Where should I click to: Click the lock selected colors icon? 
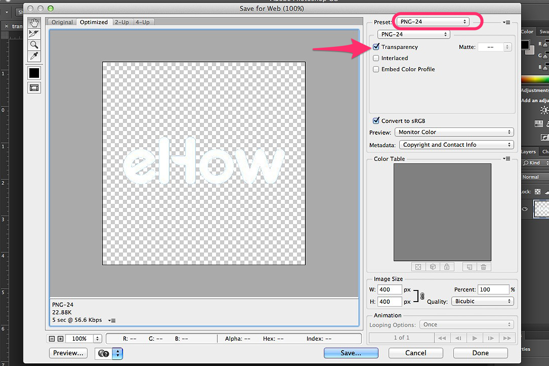(446, 267)
